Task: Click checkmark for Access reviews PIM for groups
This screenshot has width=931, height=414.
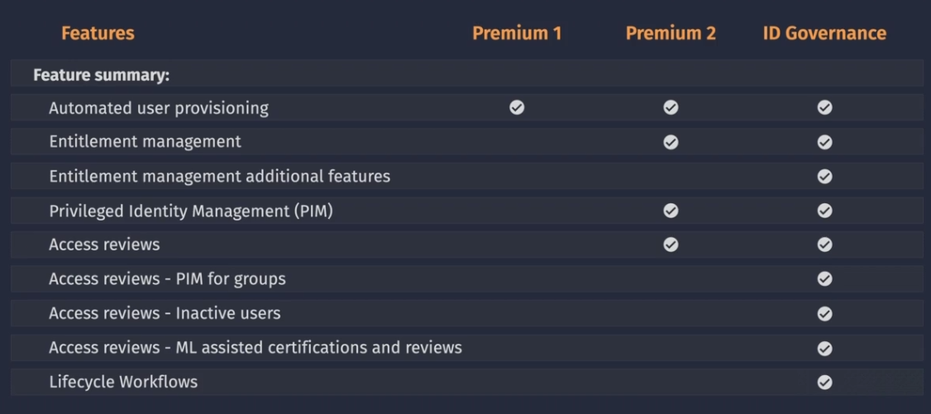Action: tap(824, 278)
